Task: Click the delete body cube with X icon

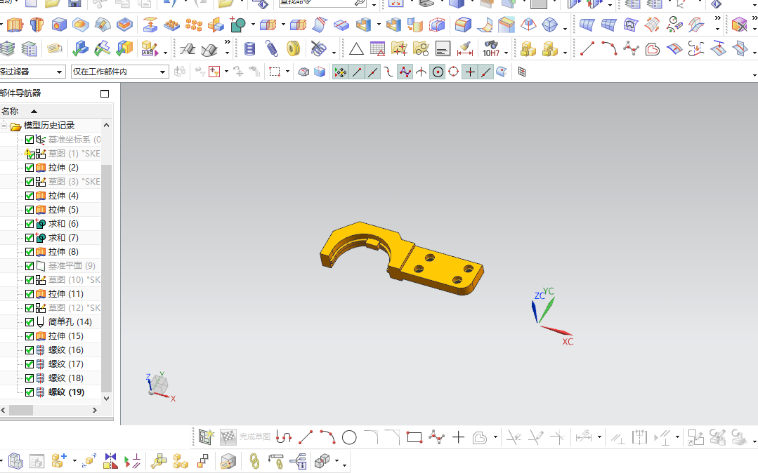Action: click(x=739, y=25)
